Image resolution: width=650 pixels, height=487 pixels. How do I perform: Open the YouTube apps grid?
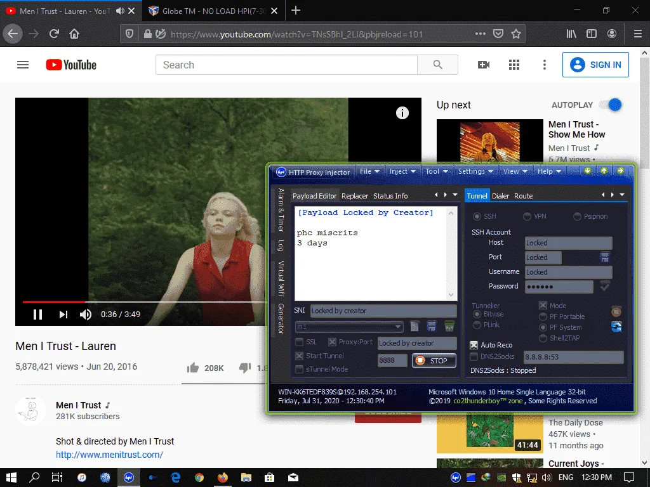coord(514,65)
